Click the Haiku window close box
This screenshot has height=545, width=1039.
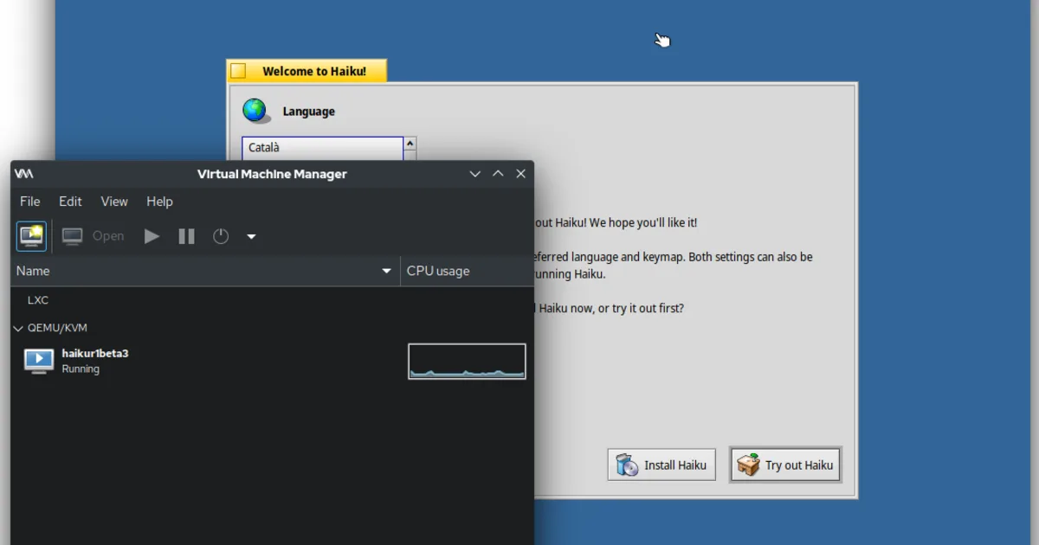[x=239, y=71]
